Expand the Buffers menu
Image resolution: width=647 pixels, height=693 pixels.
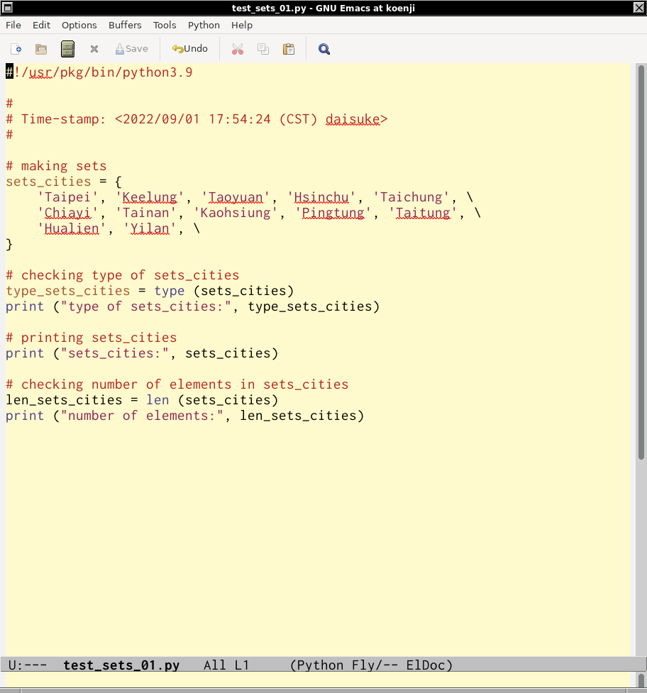coord(125,25)
